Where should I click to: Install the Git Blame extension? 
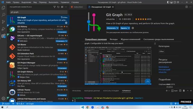[62, 50]
